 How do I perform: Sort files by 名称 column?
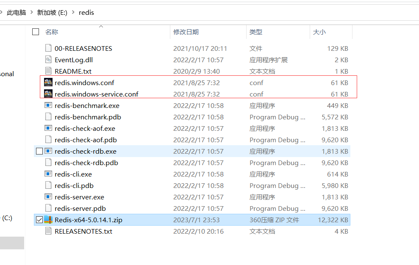coord(52,32)
